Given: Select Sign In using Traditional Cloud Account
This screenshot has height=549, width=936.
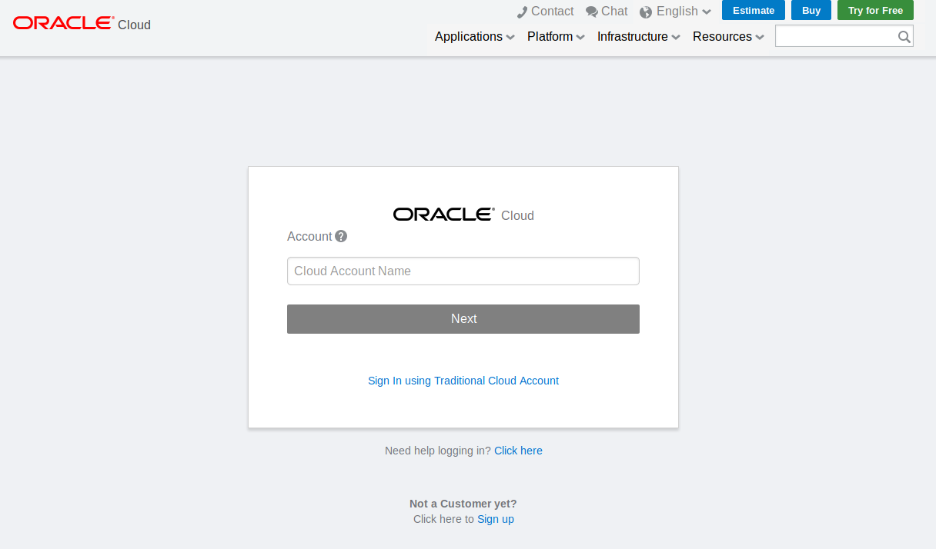Looking at the screenshot, I should tap(463, 381).
